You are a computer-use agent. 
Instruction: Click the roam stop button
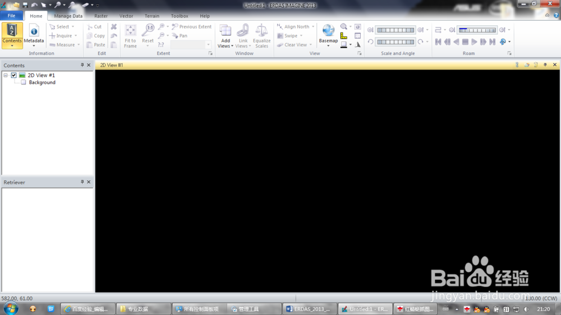(465, 42)
